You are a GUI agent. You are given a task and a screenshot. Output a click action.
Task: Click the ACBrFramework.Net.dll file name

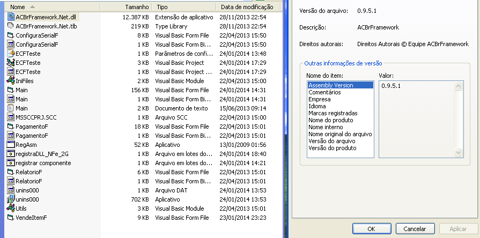click(46, 17)
